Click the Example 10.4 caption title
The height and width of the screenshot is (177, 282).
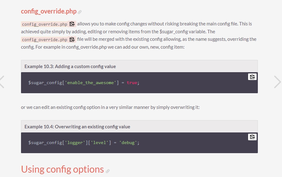click(77, 127)
